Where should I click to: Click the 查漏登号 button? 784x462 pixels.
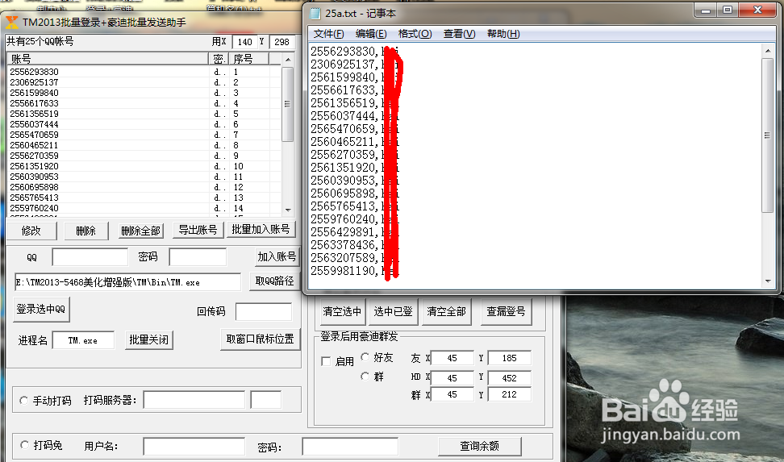click(506, 311)
